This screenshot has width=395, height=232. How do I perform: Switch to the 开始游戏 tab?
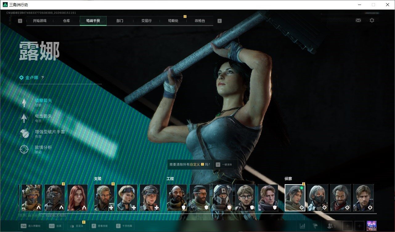(40, 21)
